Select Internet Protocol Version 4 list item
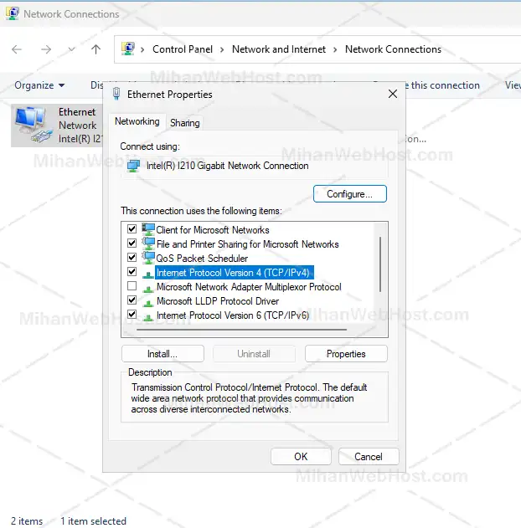The image size is (521, 528). point(234,272)
